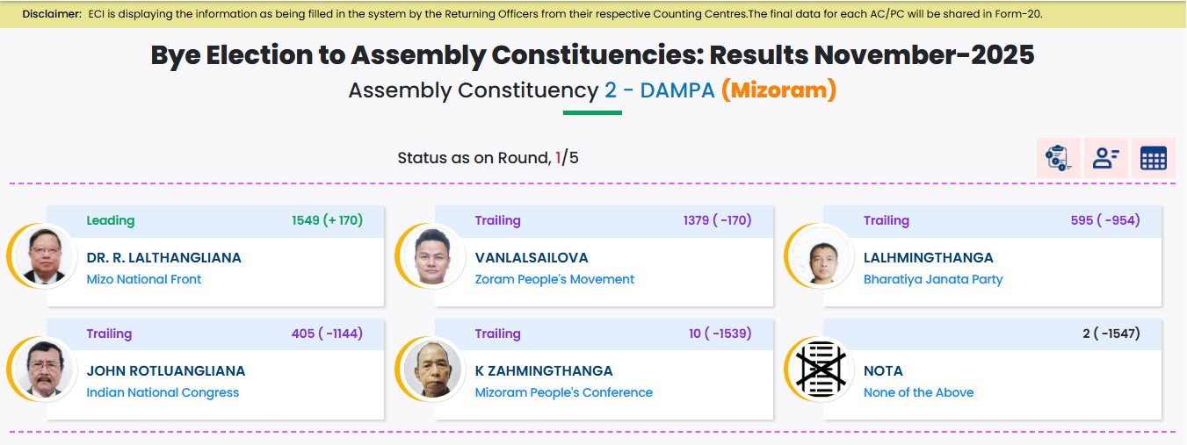Open the round-wise results clipboard icon
This screenshot has width=1187, height=445.
pos(1058,158)
